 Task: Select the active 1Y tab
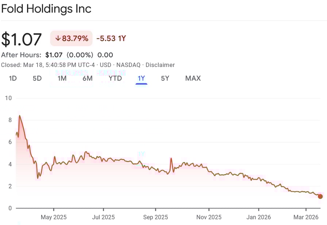point(141,78)
